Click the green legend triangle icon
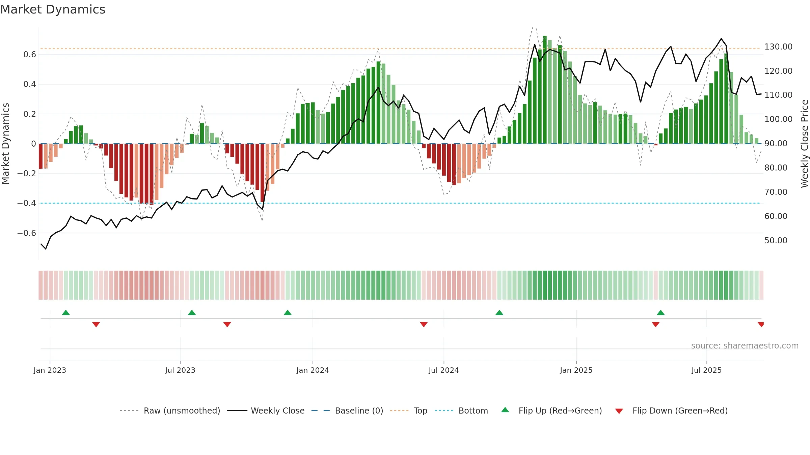The image size is (810, 455). [x=505, y=410]
